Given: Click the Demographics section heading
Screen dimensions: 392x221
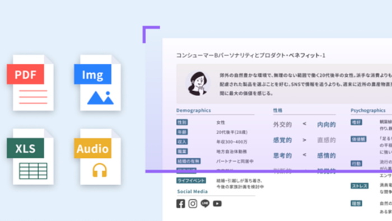Looking at the screenshot, I should click(194, 110).
